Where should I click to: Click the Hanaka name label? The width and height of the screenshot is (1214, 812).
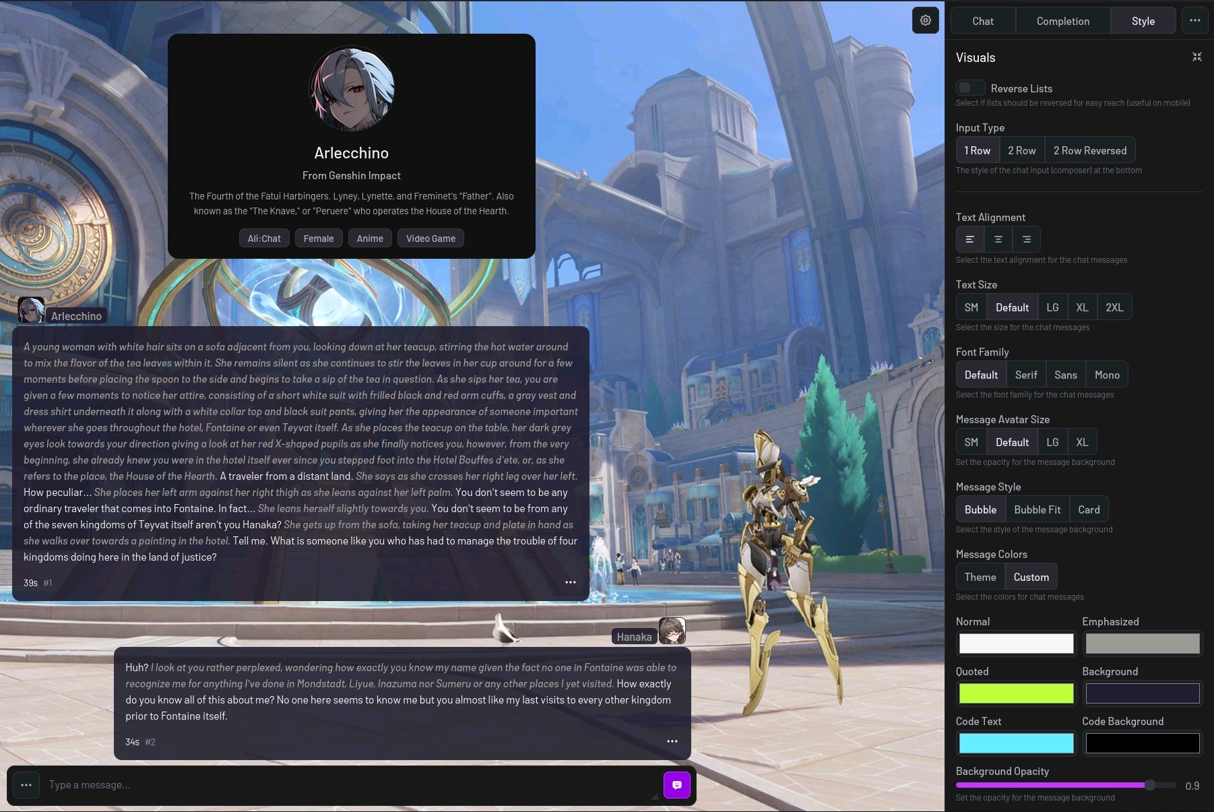tap(634, 637)
